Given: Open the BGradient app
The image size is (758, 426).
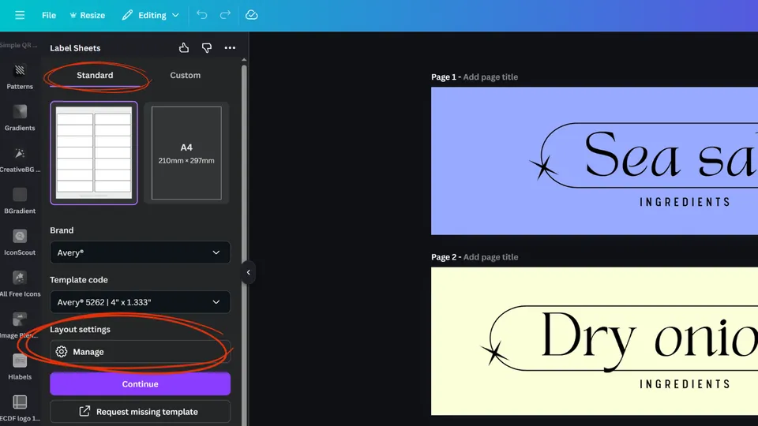Looking at the screenshot, I should tap(20, 201).
